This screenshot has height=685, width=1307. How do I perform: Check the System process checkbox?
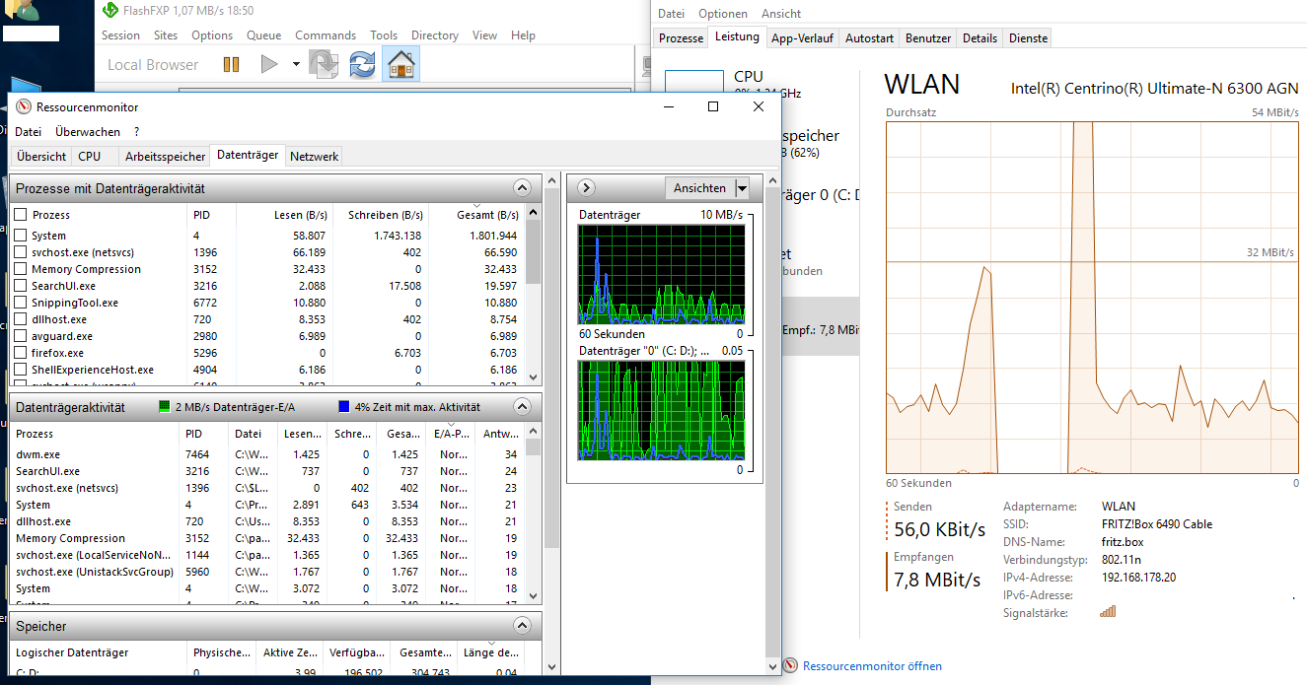tap(20, 236)
